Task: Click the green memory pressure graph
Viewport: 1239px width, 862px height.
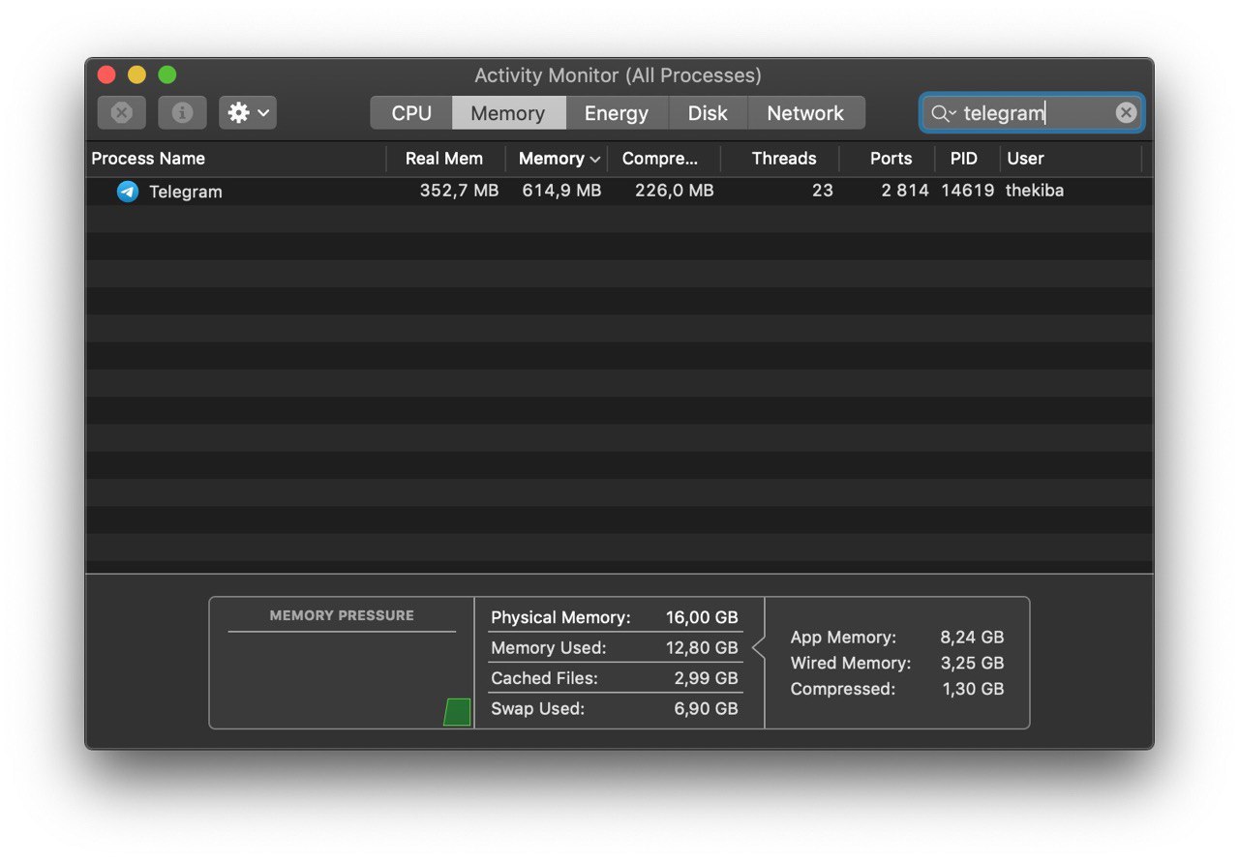Action: pos(458,712)
